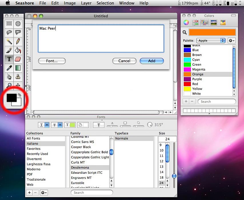
Task: Open the Image menu
Action: click(70, 3)
